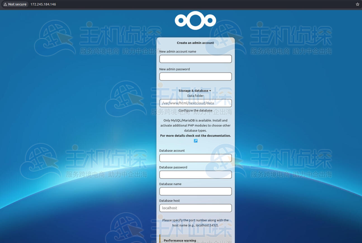The image size is (362, 243).
Task: Focus the Database account field
Action: [195, 158]
